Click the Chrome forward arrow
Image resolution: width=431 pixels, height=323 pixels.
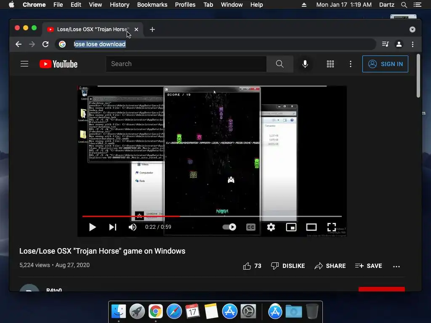click(32, 44)
